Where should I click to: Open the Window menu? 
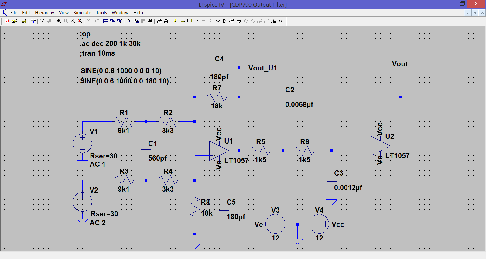pos(120,13)
